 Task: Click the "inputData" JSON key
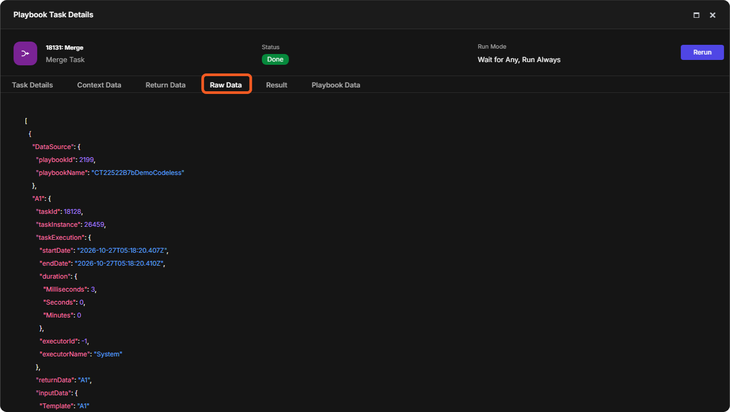[x=53, y=393]
